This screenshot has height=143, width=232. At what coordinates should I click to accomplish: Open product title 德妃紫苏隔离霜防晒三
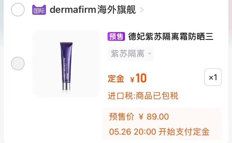171,36
